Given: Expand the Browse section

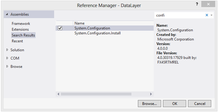Looking at the screenshot, I should [x=7, y=67].
